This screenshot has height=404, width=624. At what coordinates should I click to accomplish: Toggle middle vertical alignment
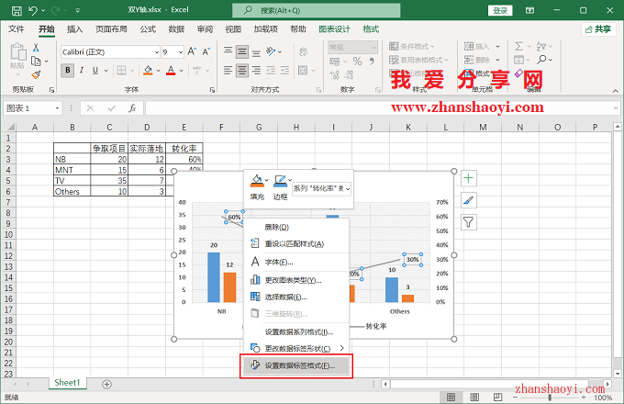point(242,51)
